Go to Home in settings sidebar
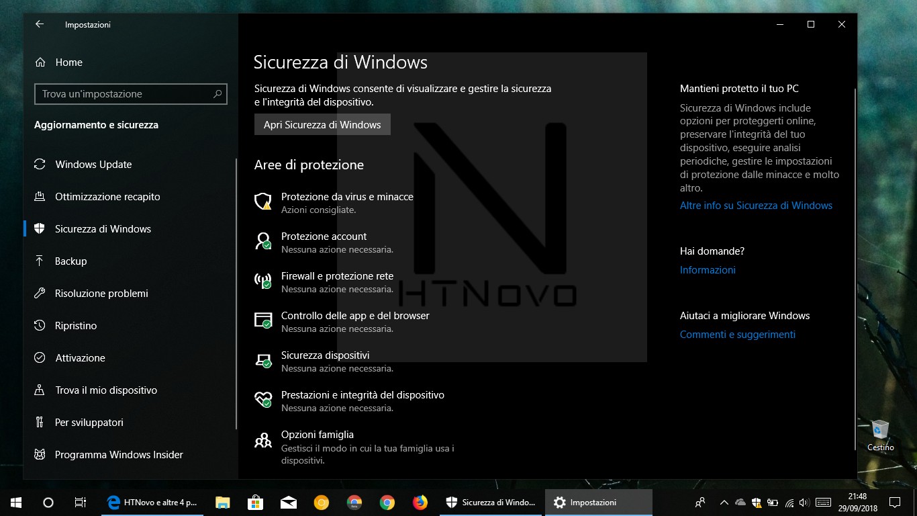The height and width of the screenshot is (516, 917). point(58,62)
